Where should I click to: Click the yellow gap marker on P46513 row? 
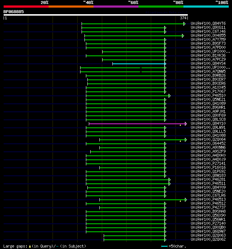click(181, 201)
